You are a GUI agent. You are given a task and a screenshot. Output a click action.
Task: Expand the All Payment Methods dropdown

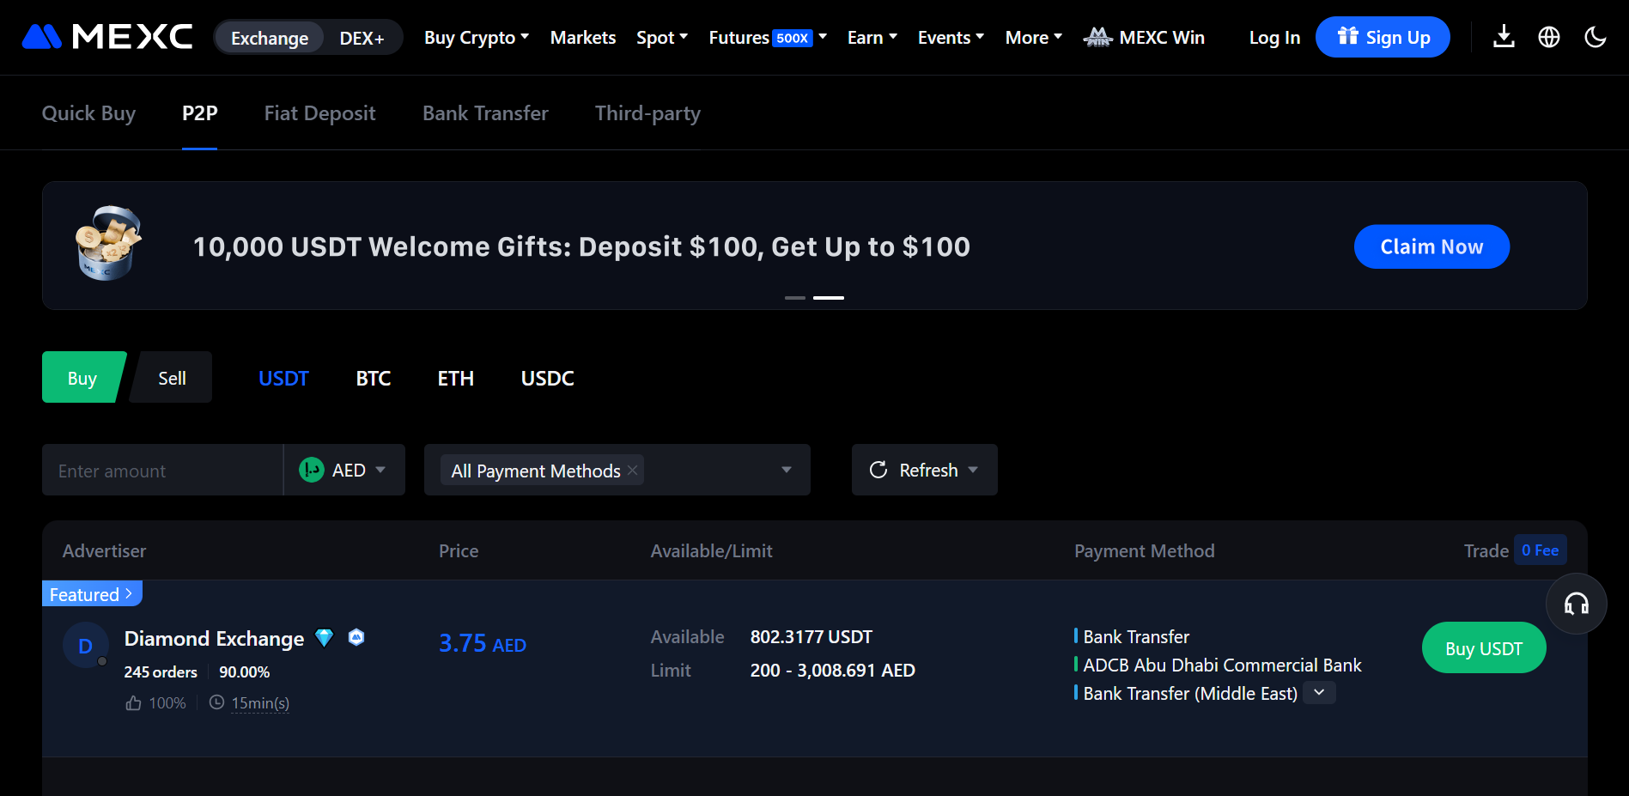[786, 470]
